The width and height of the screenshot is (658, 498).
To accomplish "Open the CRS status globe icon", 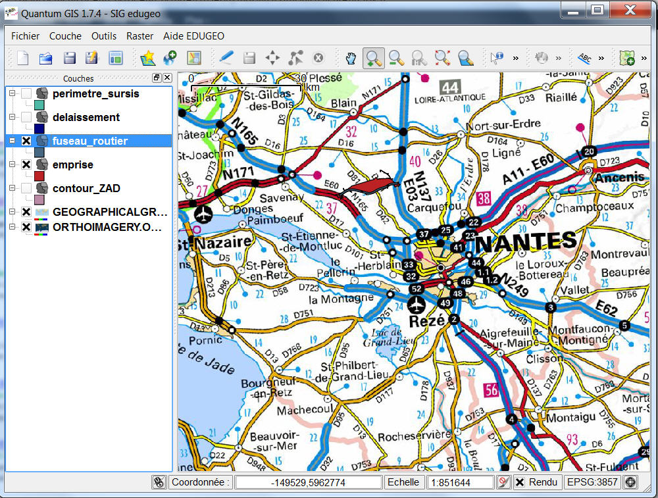I will (x=630, y=482).
